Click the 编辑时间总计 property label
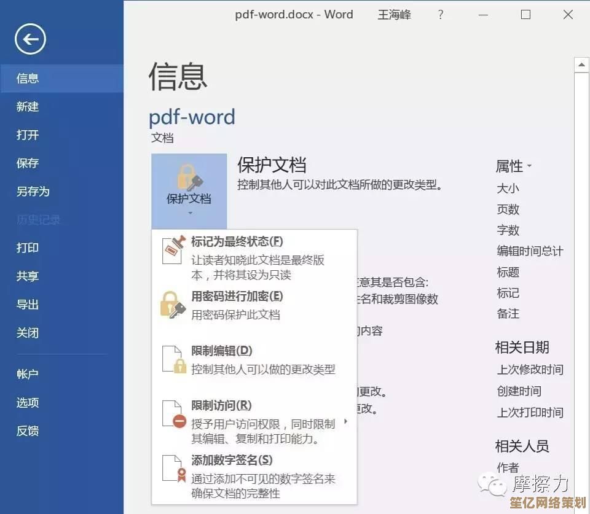Viewport: 590px width, 514px height. (x=530, y=251)
